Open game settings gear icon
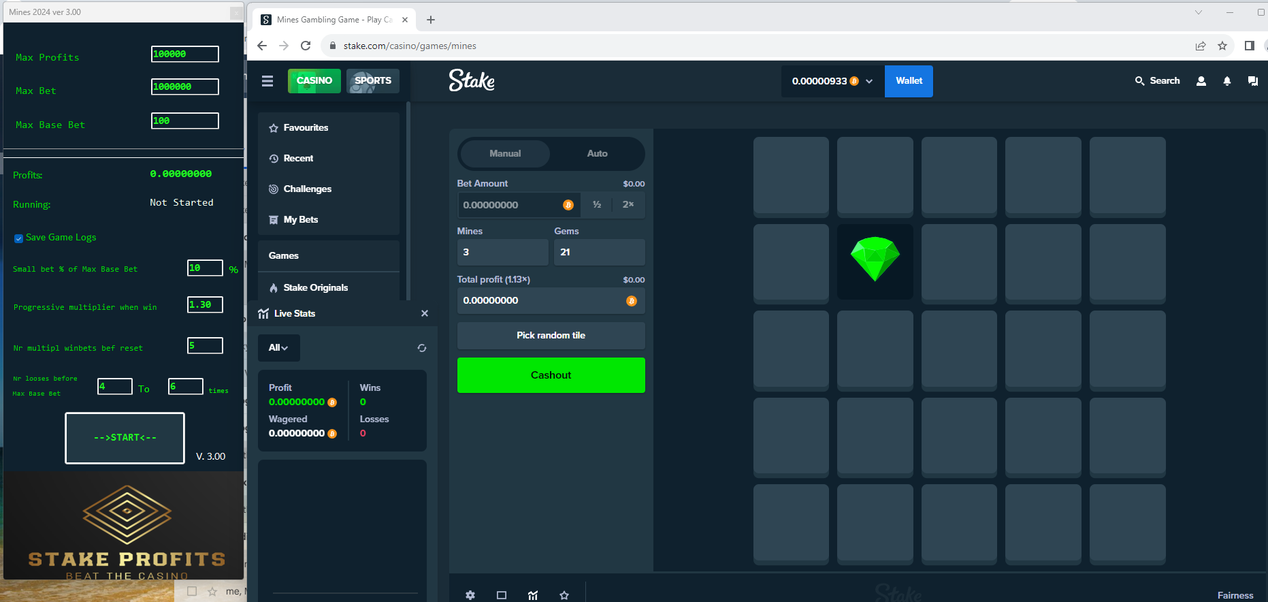1268x602 pixels. [470, 595]
